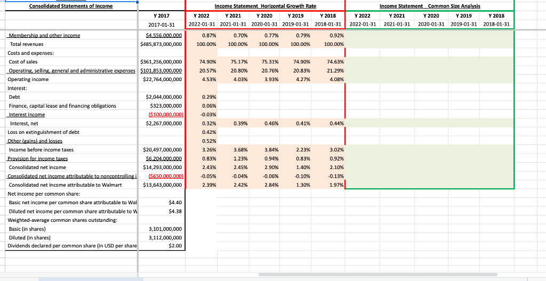Select the Operating income row label
The width and height of the screenshot is (546, 281).
[x=28, y=79]
